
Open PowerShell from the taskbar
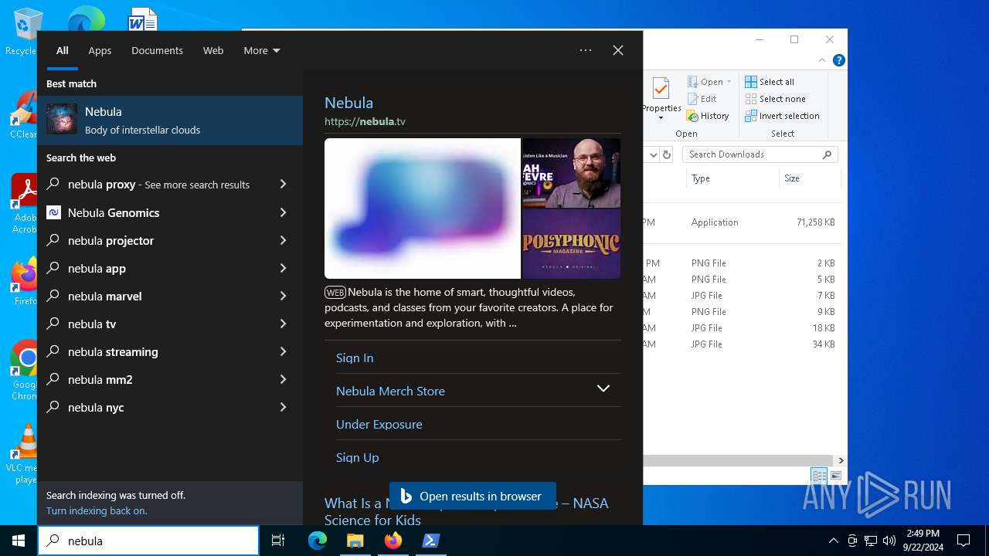coord(430,541)
